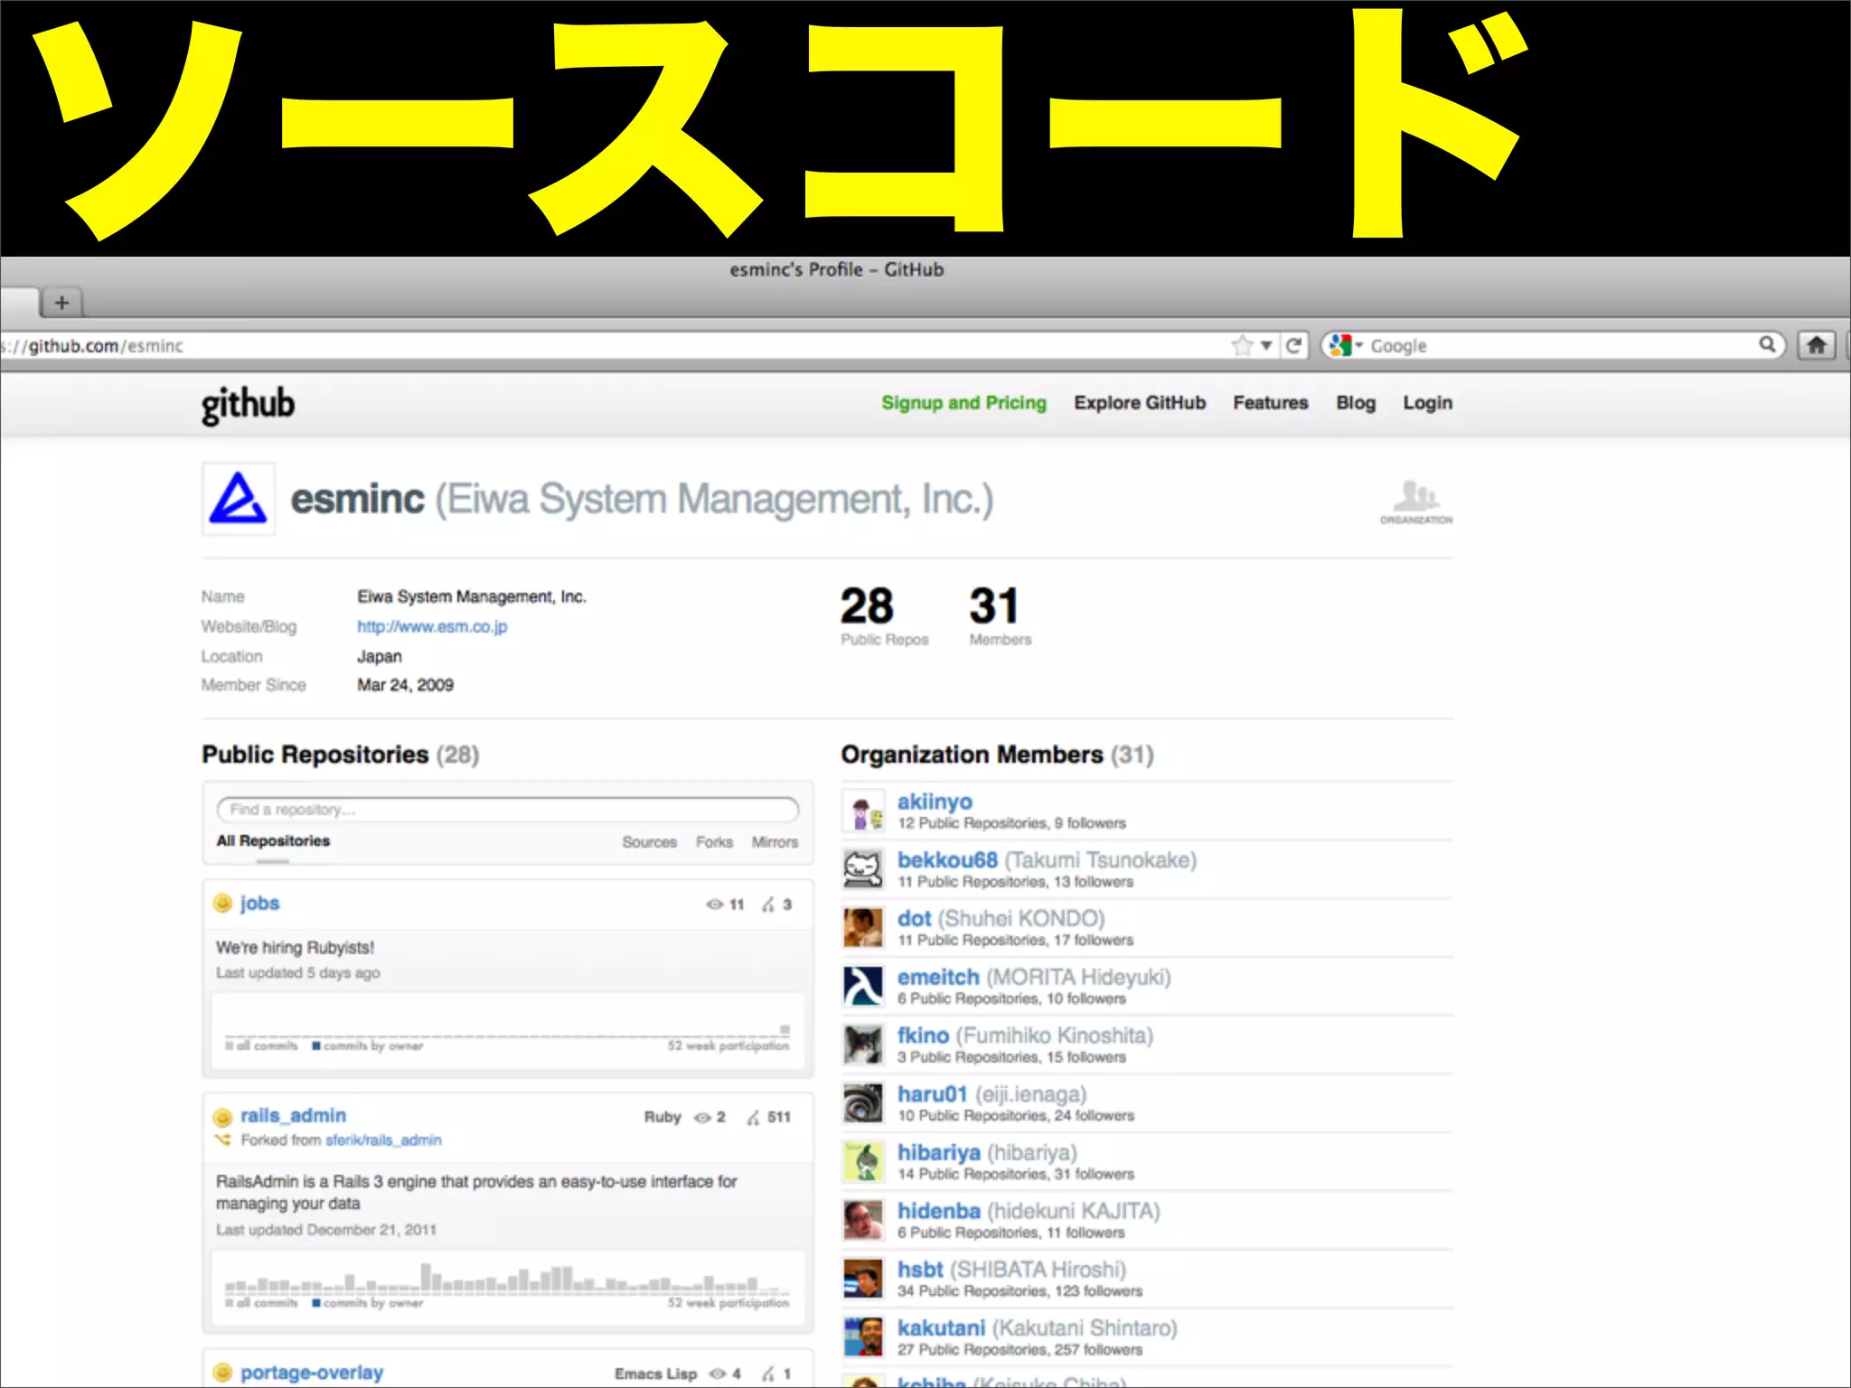This screenshot has width=1851, height=1388.
Task: Click jobs repository watchers eye icon
Action: pyautogui.click(x=714, y=905)
